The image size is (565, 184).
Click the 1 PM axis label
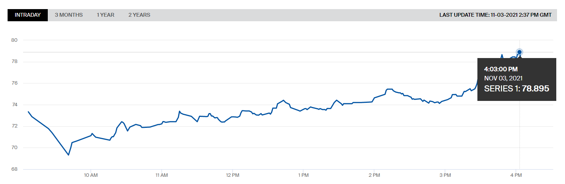click(303, 175)
